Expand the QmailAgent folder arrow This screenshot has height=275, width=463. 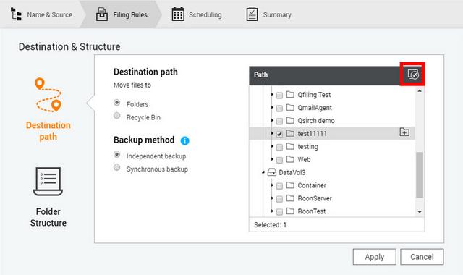[x=272, y=108]
